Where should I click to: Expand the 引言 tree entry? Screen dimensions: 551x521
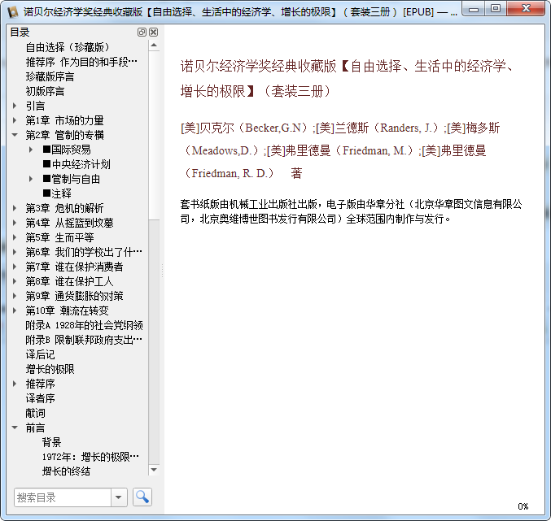tap(15, 106)
